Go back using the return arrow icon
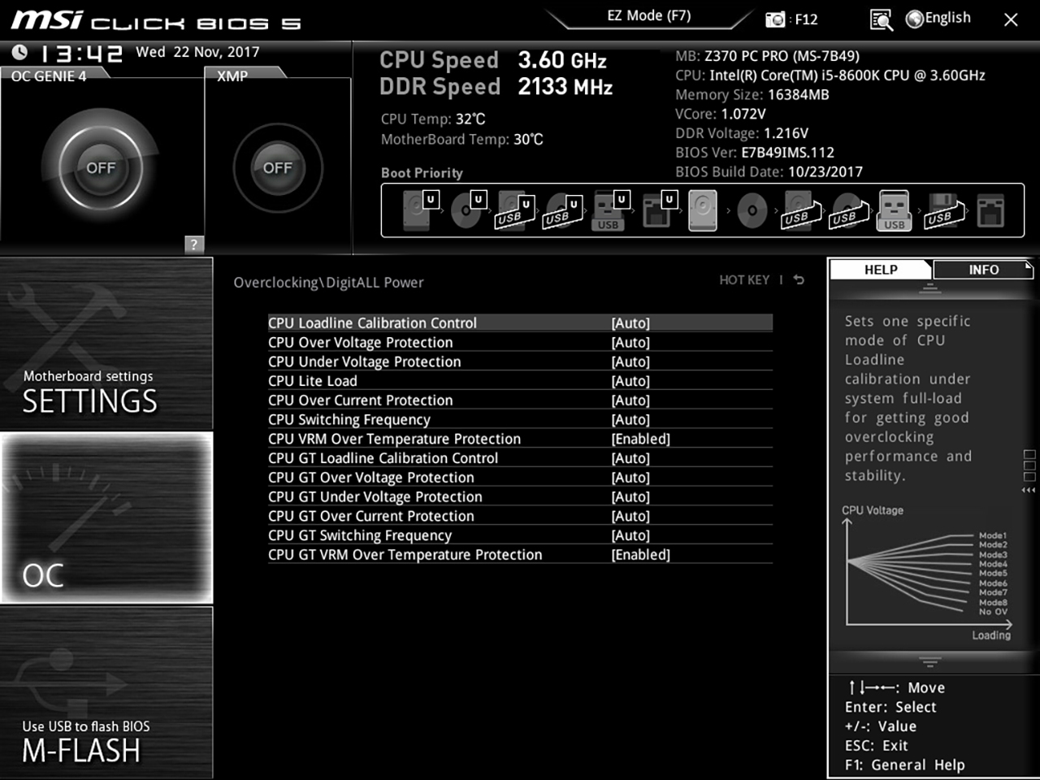1040x780 pixels. (799, 279)
